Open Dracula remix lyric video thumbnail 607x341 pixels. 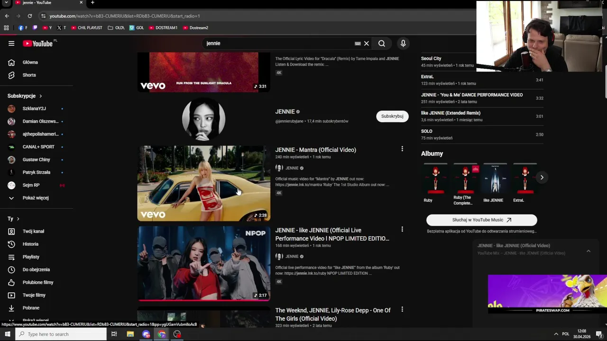click(204, 72)
